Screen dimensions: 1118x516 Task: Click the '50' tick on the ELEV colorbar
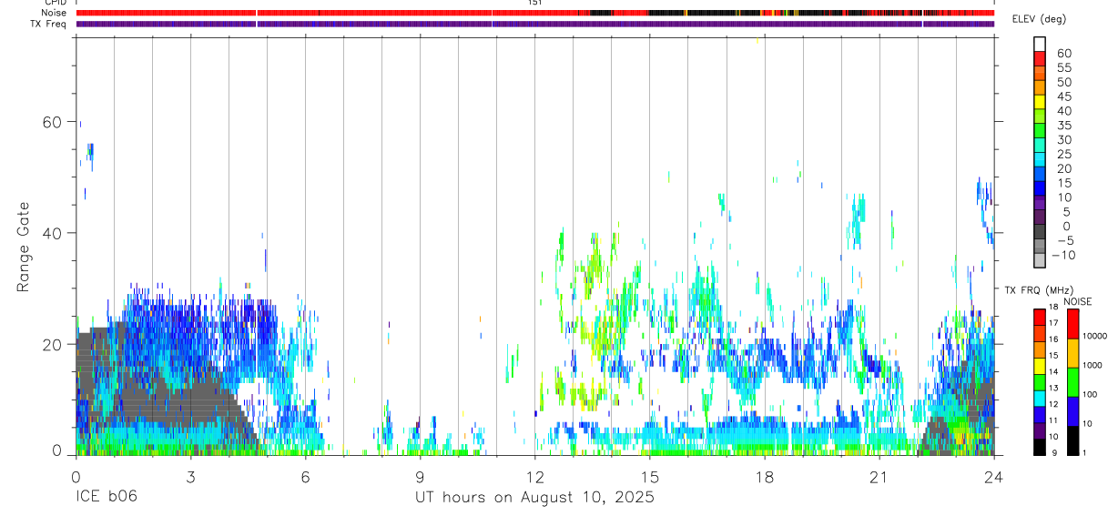(1063, 83)
